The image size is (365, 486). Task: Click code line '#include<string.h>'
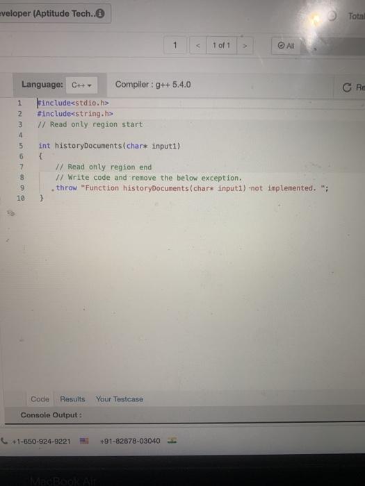click(x=75, y=114)
